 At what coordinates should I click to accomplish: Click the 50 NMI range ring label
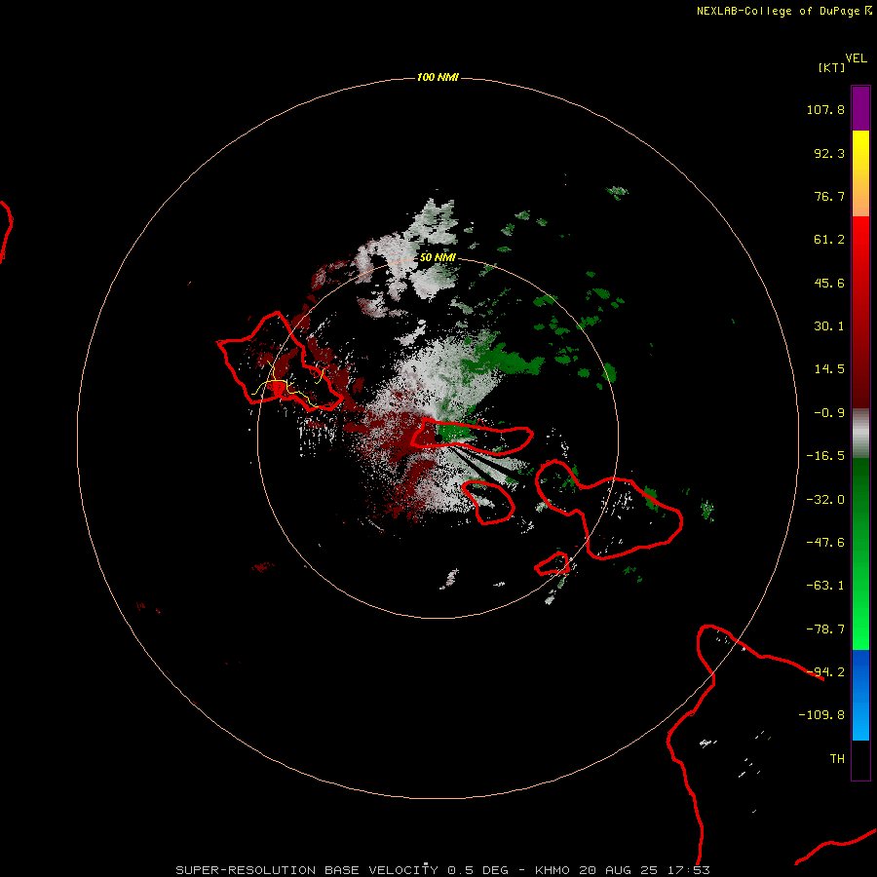[438, 257]
